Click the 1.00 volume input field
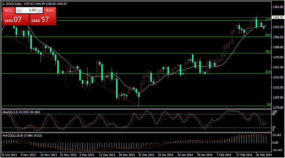The image size is (285, 158). tap(29, 10)
